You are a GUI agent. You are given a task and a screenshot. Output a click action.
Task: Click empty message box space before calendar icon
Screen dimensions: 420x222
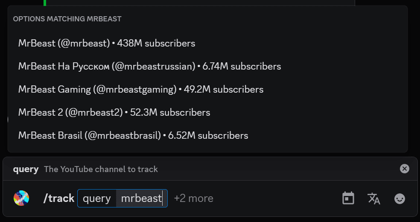pos(277,199)
